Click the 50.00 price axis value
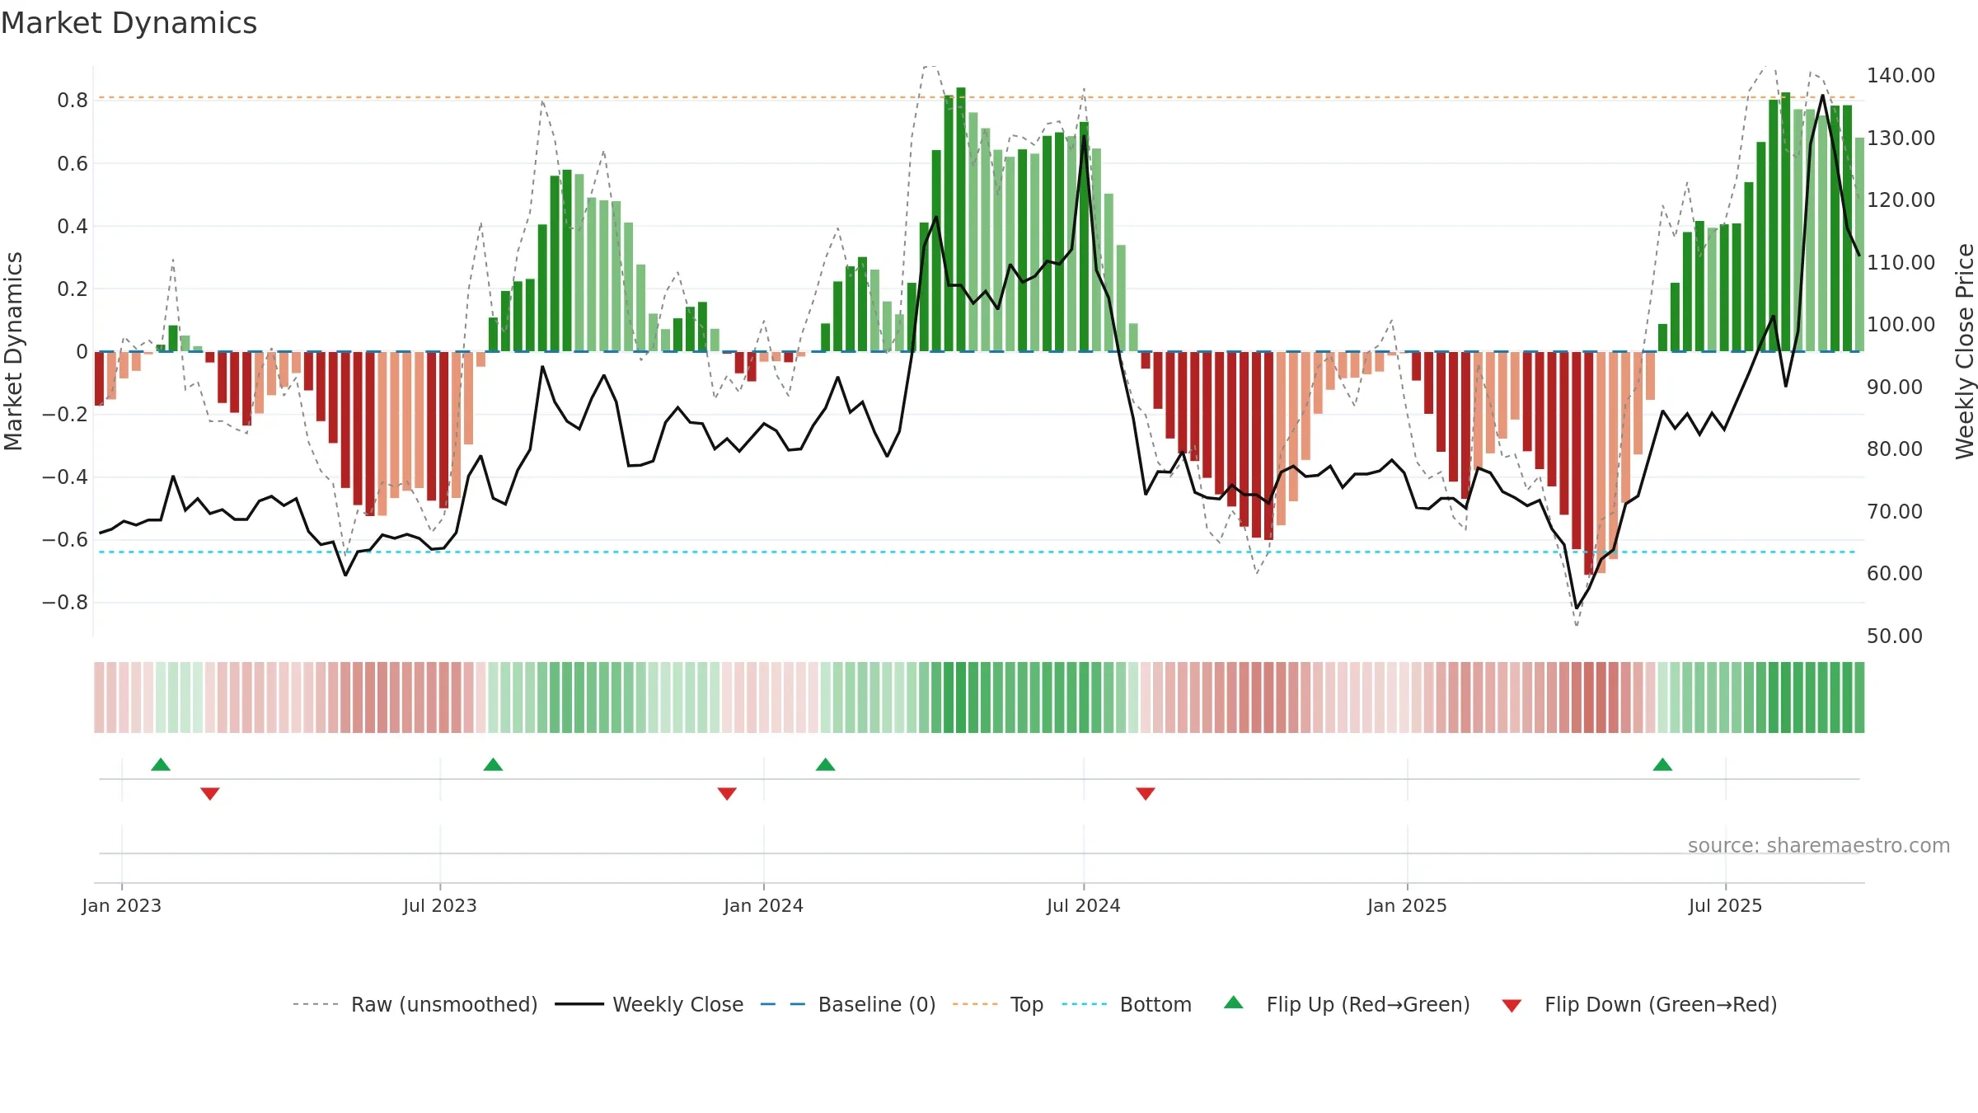 pyautogui.click(x=1895, y=636)
